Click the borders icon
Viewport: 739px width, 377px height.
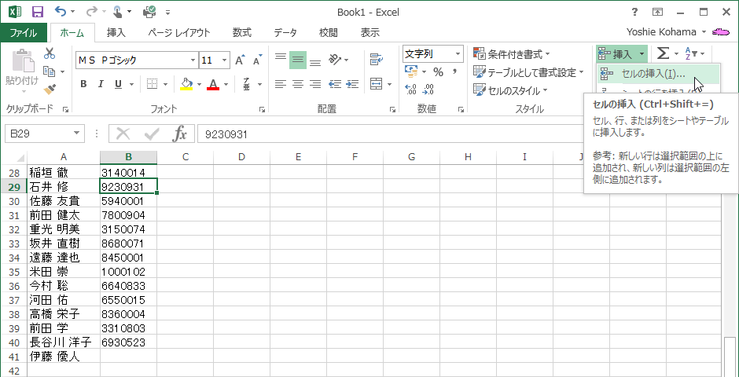click(x=152, y=84)
